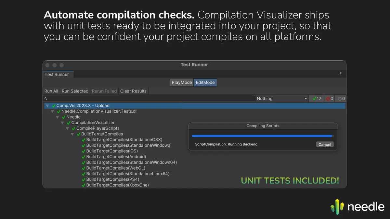This screenshot has width=390, height=219.
Task: Switch to the PlayMode tab
Action: (x=182, y=82)
